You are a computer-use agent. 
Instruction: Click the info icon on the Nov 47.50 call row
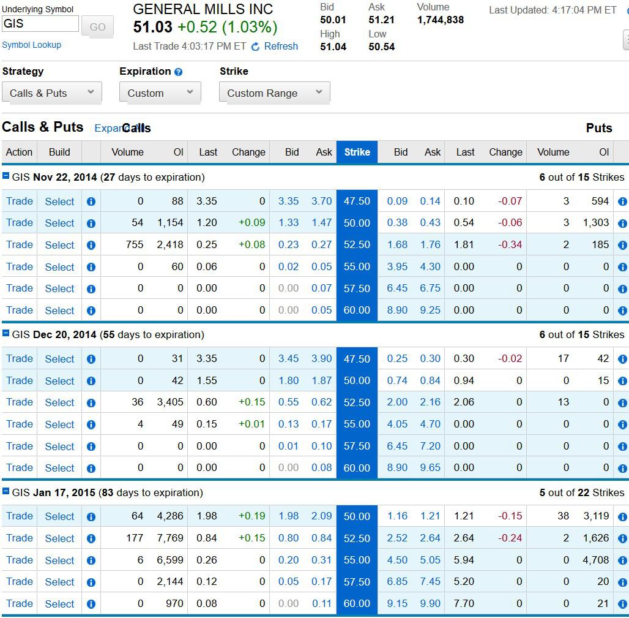91,201
